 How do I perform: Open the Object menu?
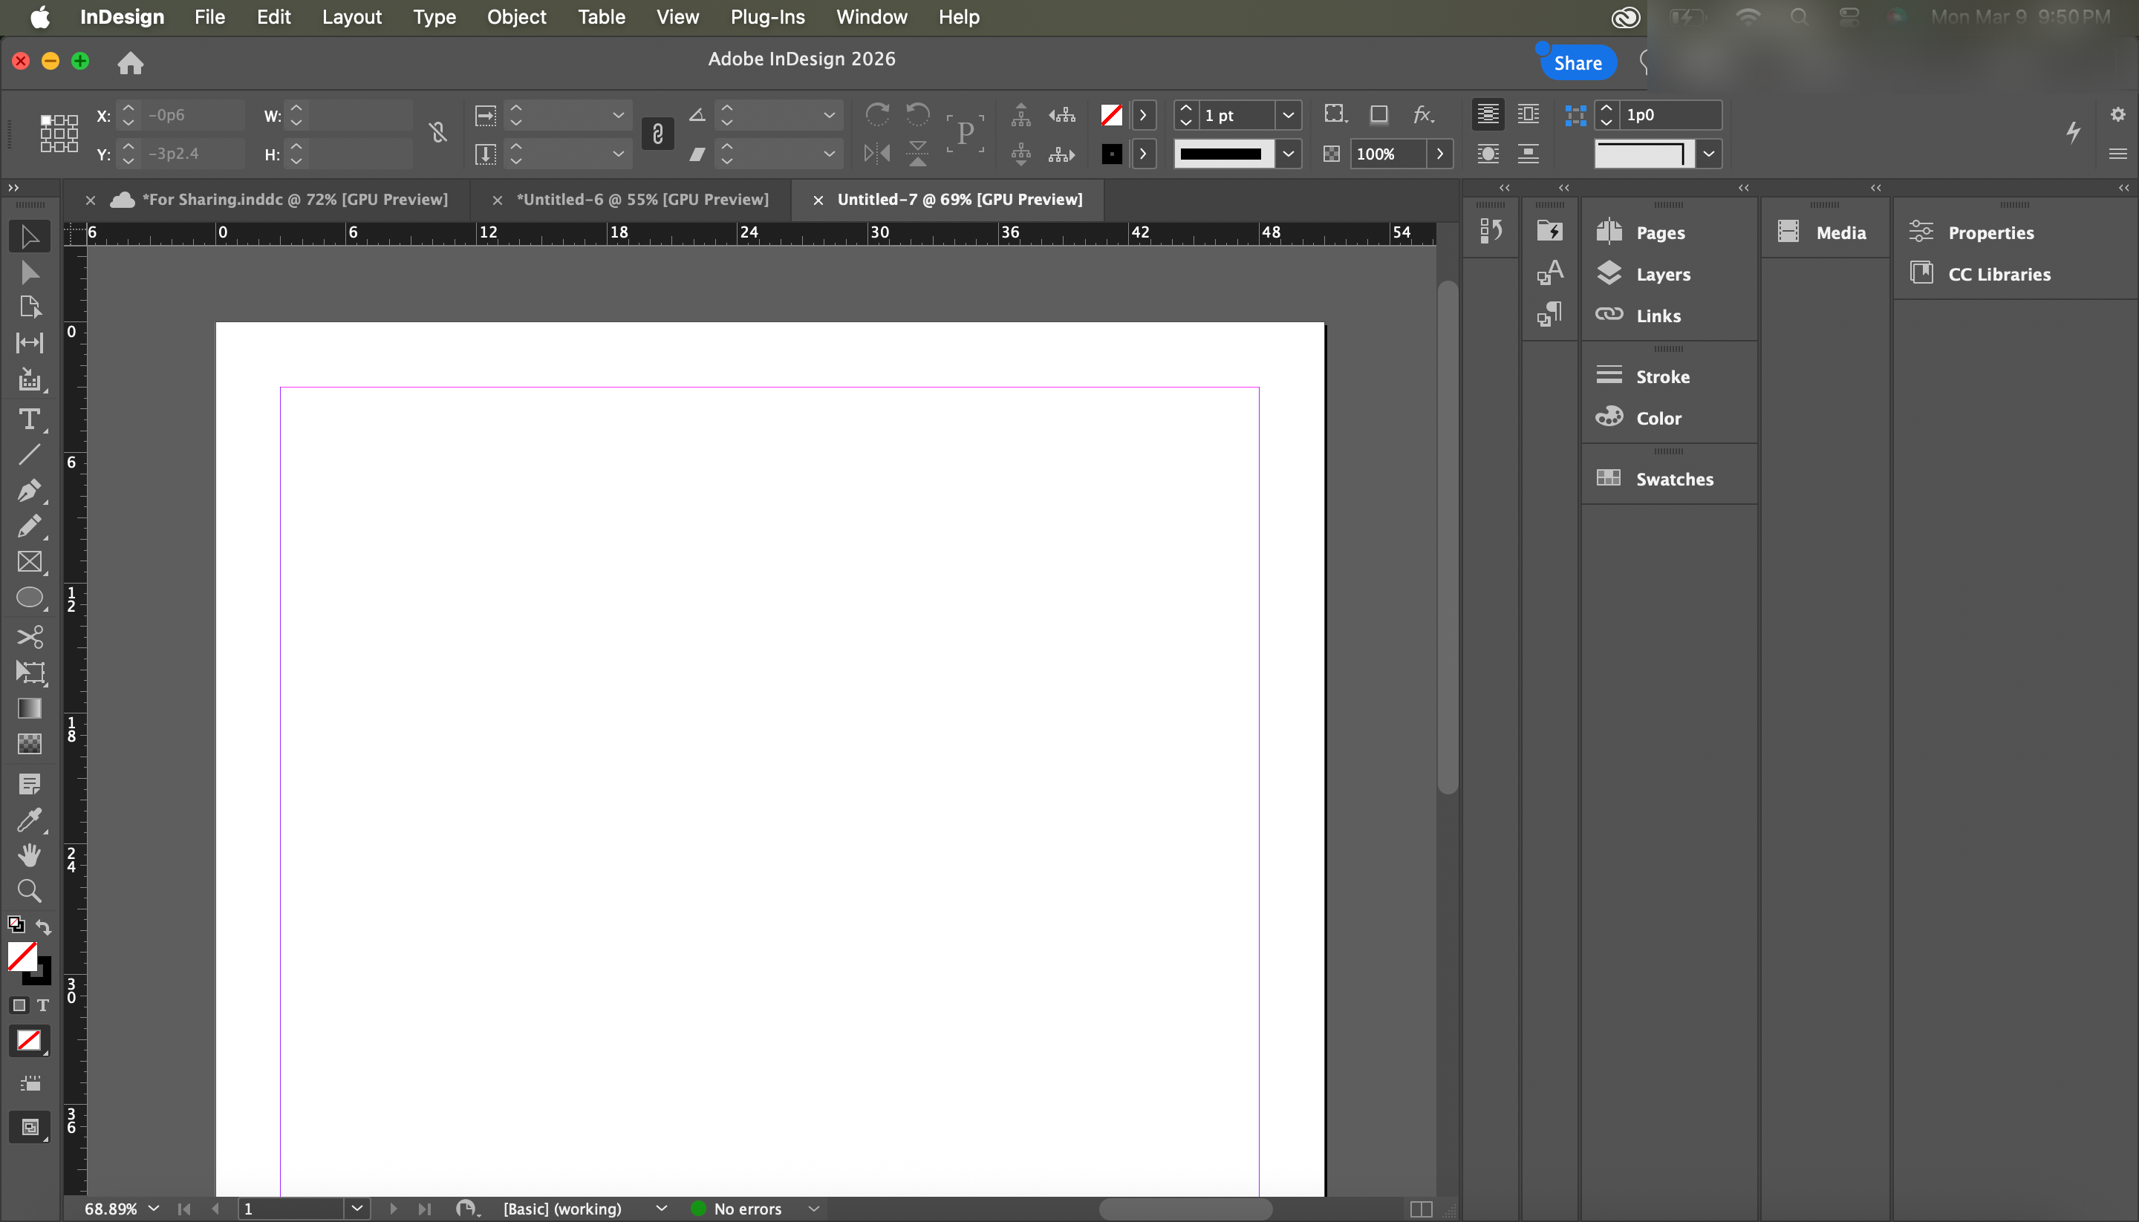click(516, 17)
